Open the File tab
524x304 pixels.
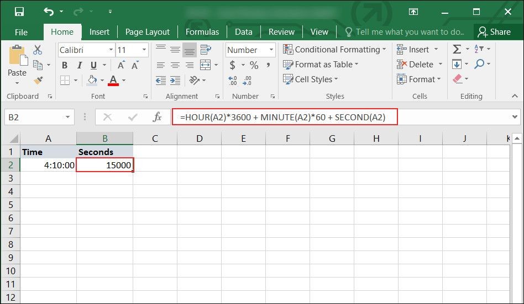tap(21, 32)
